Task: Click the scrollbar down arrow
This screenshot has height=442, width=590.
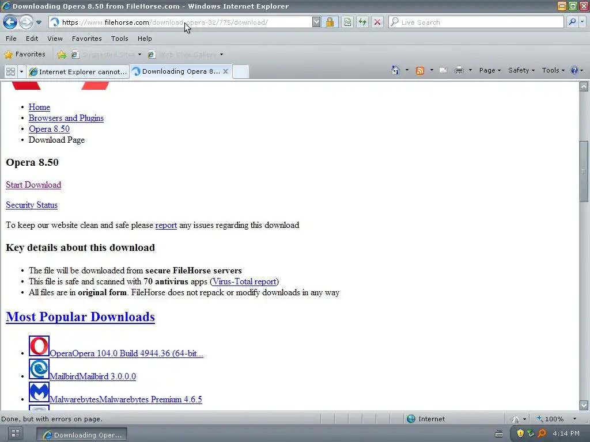Action: click(584, 405)
